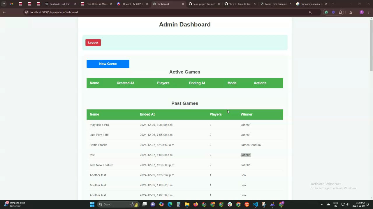Click the site information icon in address bar
Screen dimensions: 373x209
(27, 12)
